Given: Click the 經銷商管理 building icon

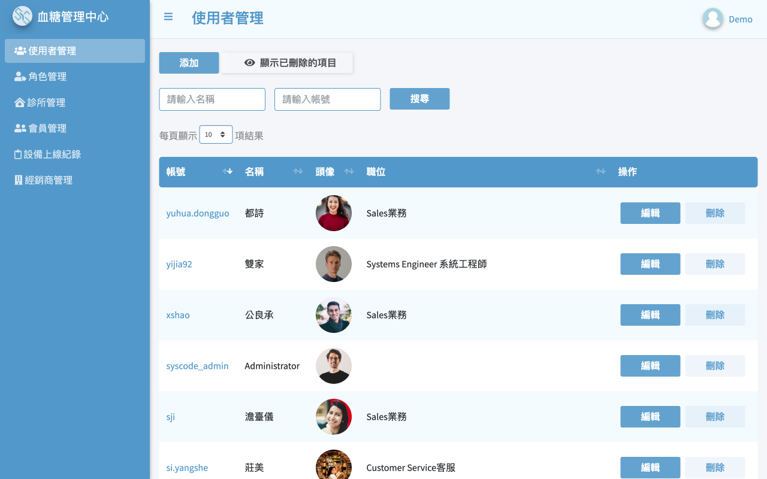Looking at the screenshot, I should [19, 179].
